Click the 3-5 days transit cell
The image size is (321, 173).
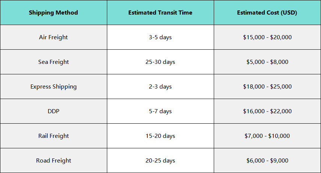click(x=160, y=37)
